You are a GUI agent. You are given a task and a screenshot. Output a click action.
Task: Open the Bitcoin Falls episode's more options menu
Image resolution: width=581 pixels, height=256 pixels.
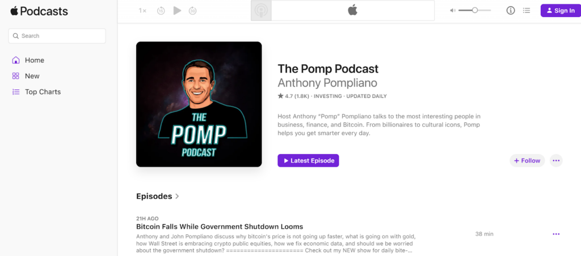[x=556, y=234]
